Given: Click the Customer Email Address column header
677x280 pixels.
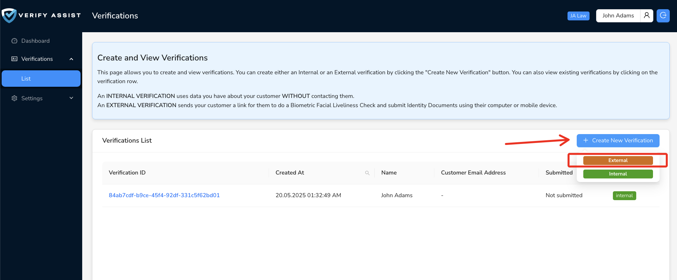Looking at the screenshot, I should 473,173.
